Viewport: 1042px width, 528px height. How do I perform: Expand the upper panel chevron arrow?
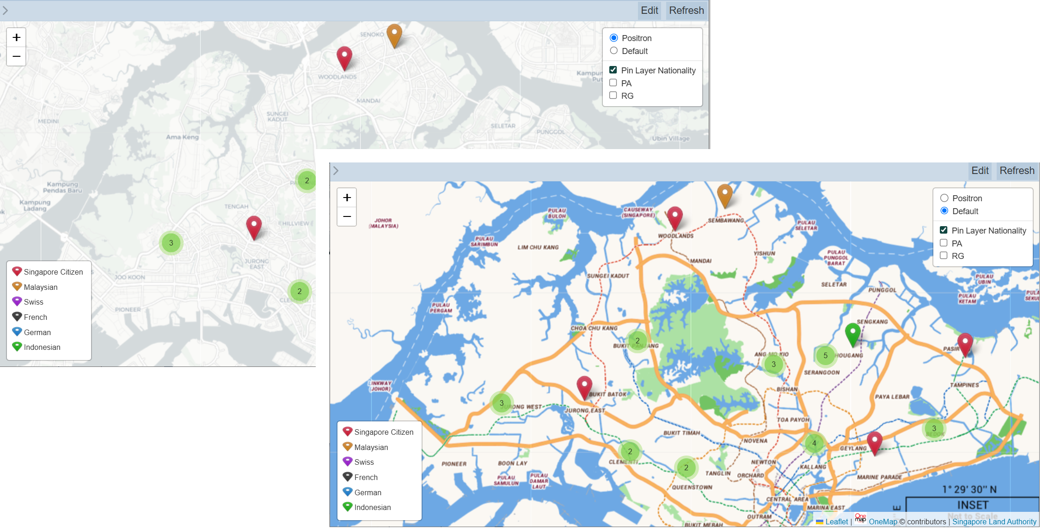[5, 10]
